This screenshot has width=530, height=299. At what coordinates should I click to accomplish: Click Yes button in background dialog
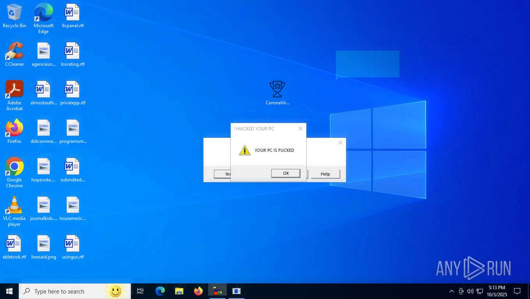[x=223, y=174]
